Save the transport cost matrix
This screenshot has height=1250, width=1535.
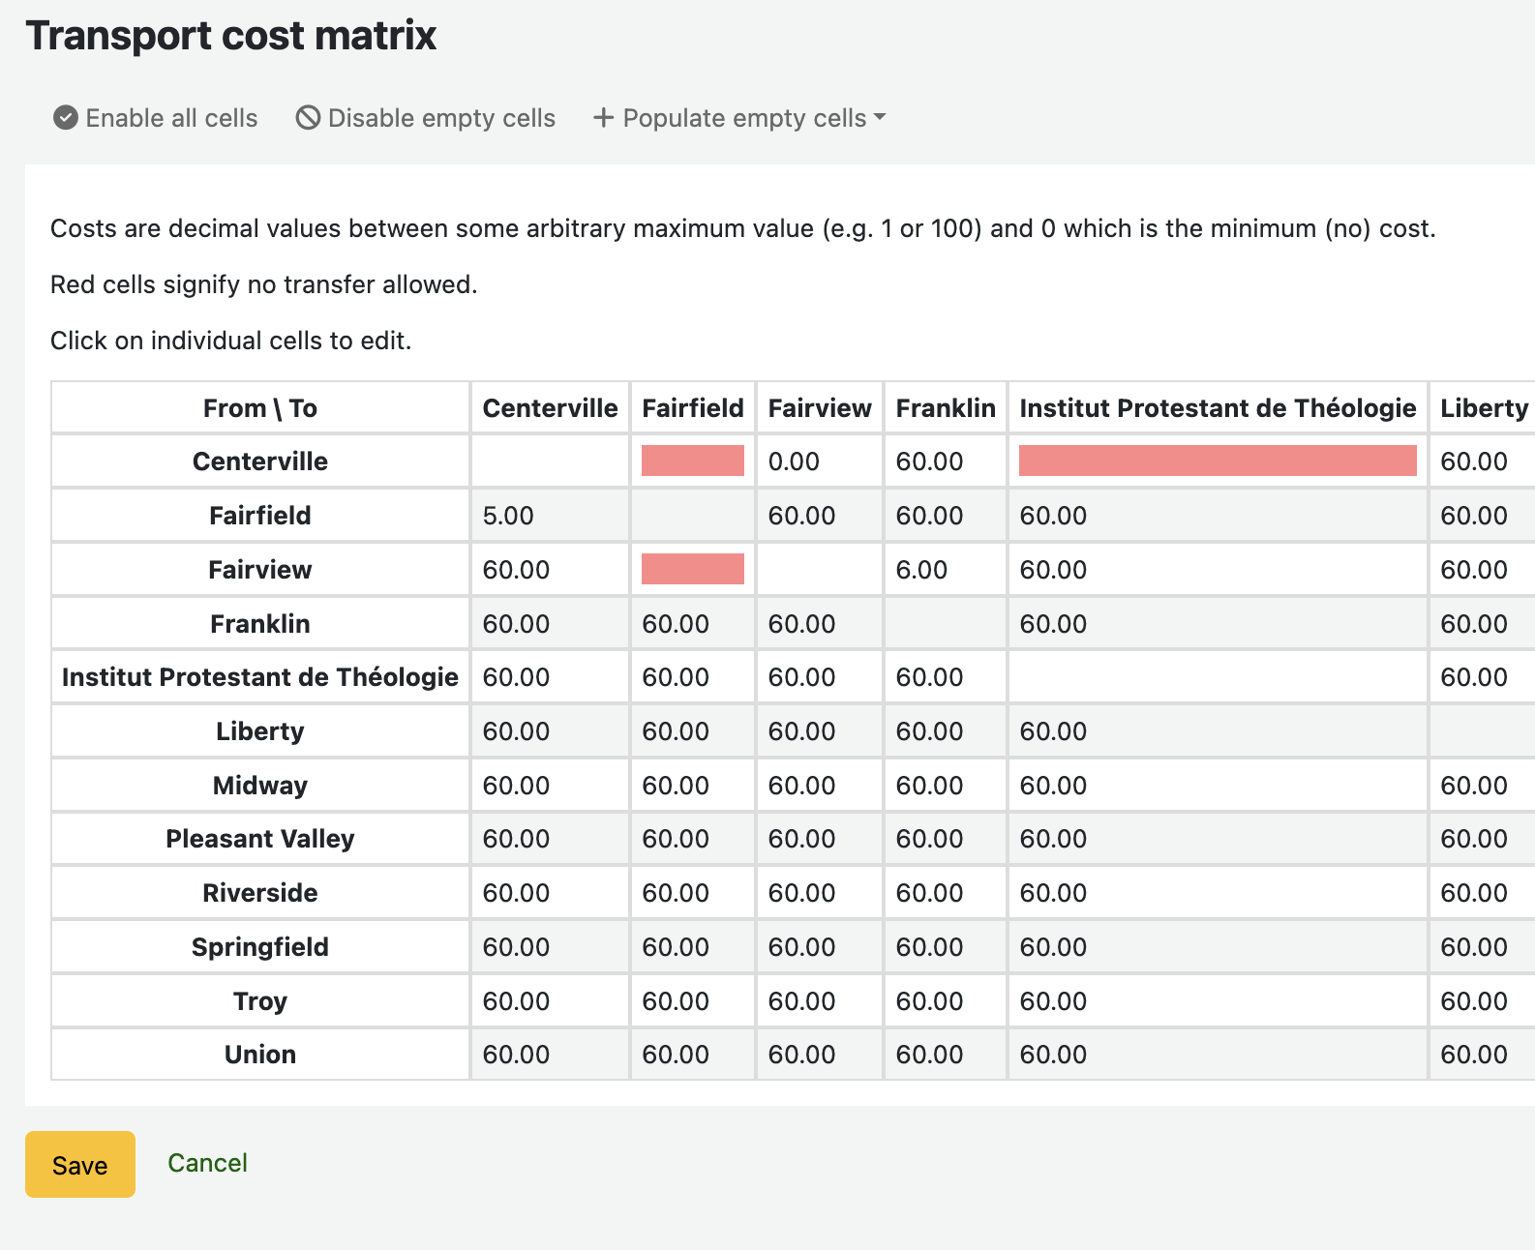[x=79, y=1164]
